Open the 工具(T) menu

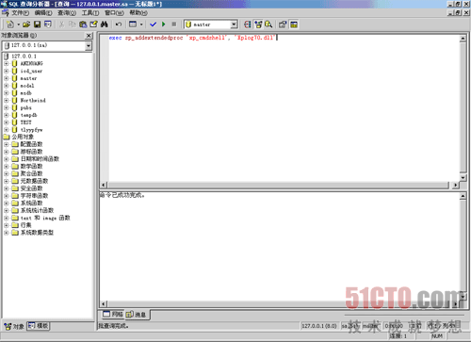pos(90,13)
